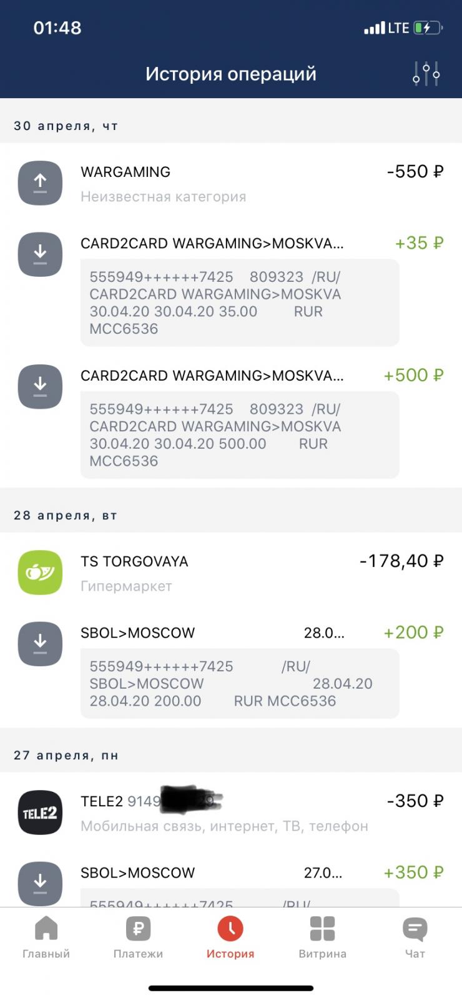Open the Платежи tab
The image size is (462, 1000).
pos(138,937)
